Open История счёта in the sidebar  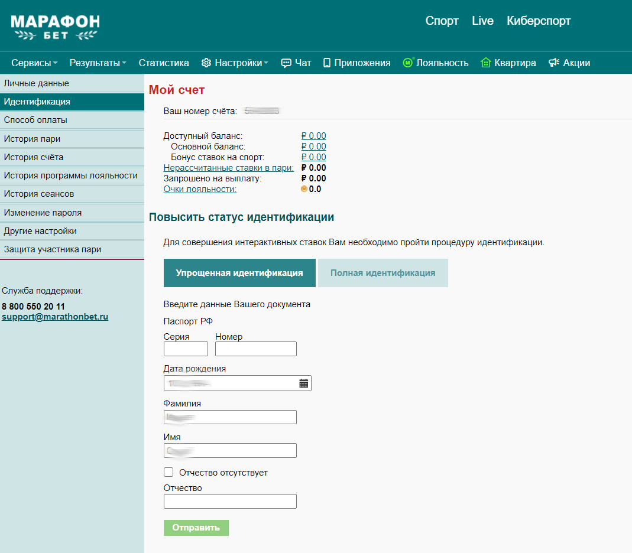point(72,157)
